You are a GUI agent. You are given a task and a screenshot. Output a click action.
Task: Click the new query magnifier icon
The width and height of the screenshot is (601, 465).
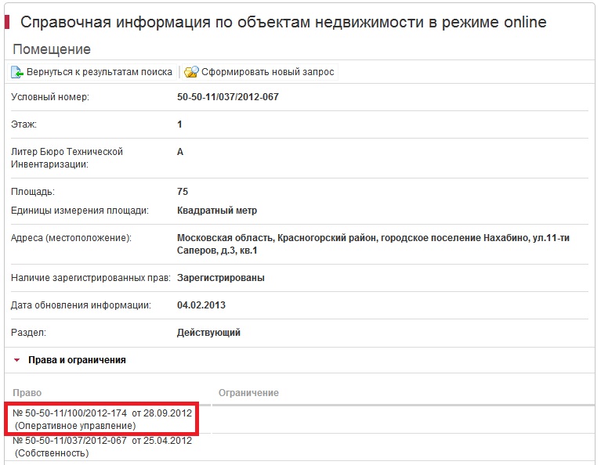[x=191, y=72]
